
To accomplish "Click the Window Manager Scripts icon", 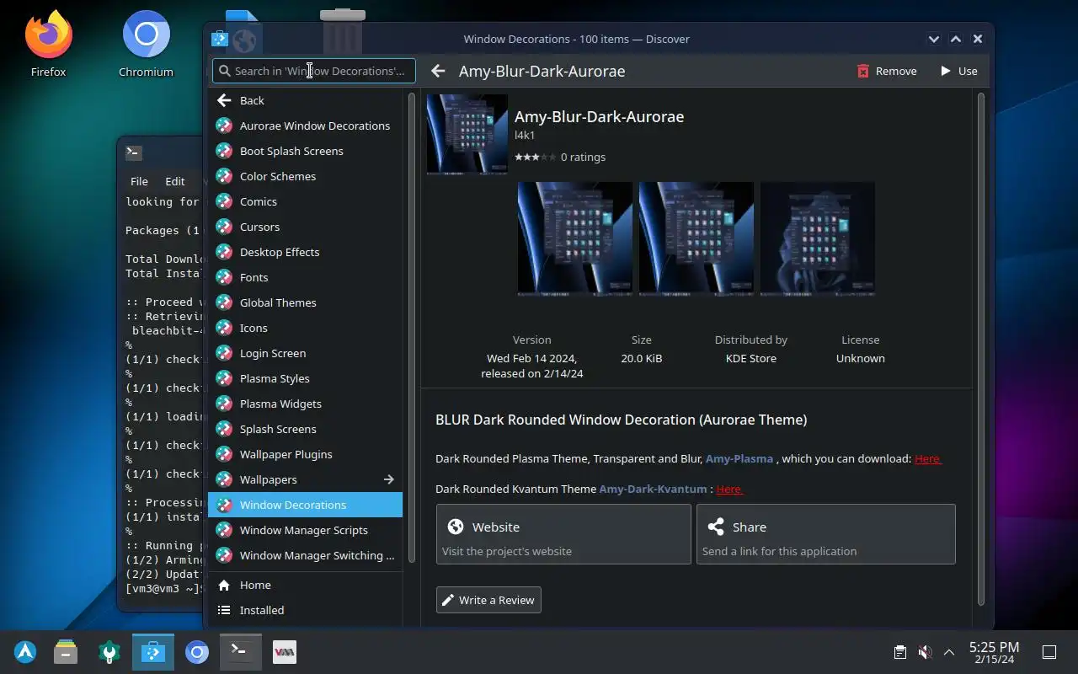I will pos(224,530).
